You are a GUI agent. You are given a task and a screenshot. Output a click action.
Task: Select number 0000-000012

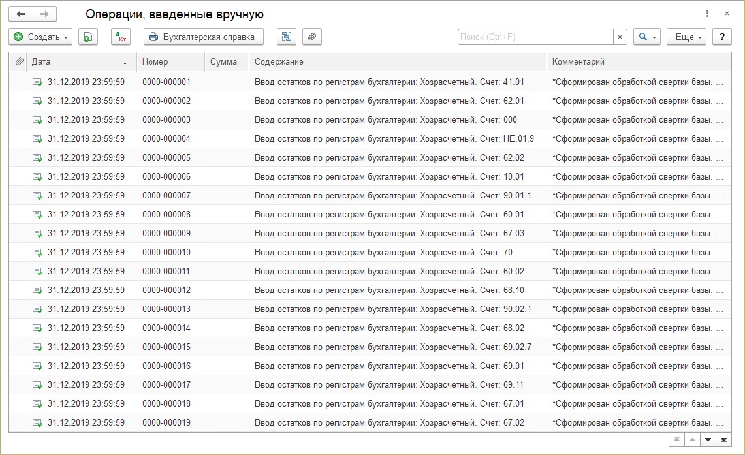coord(166,290)
